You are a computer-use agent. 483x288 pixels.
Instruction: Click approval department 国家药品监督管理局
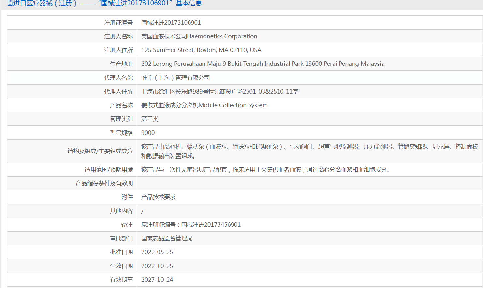click(167, 238)
